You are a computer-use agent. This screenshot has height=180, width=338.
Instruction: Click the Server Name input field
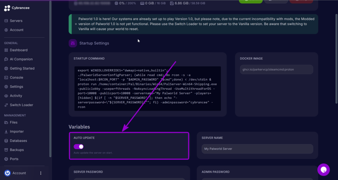click(x=257, y=149)
